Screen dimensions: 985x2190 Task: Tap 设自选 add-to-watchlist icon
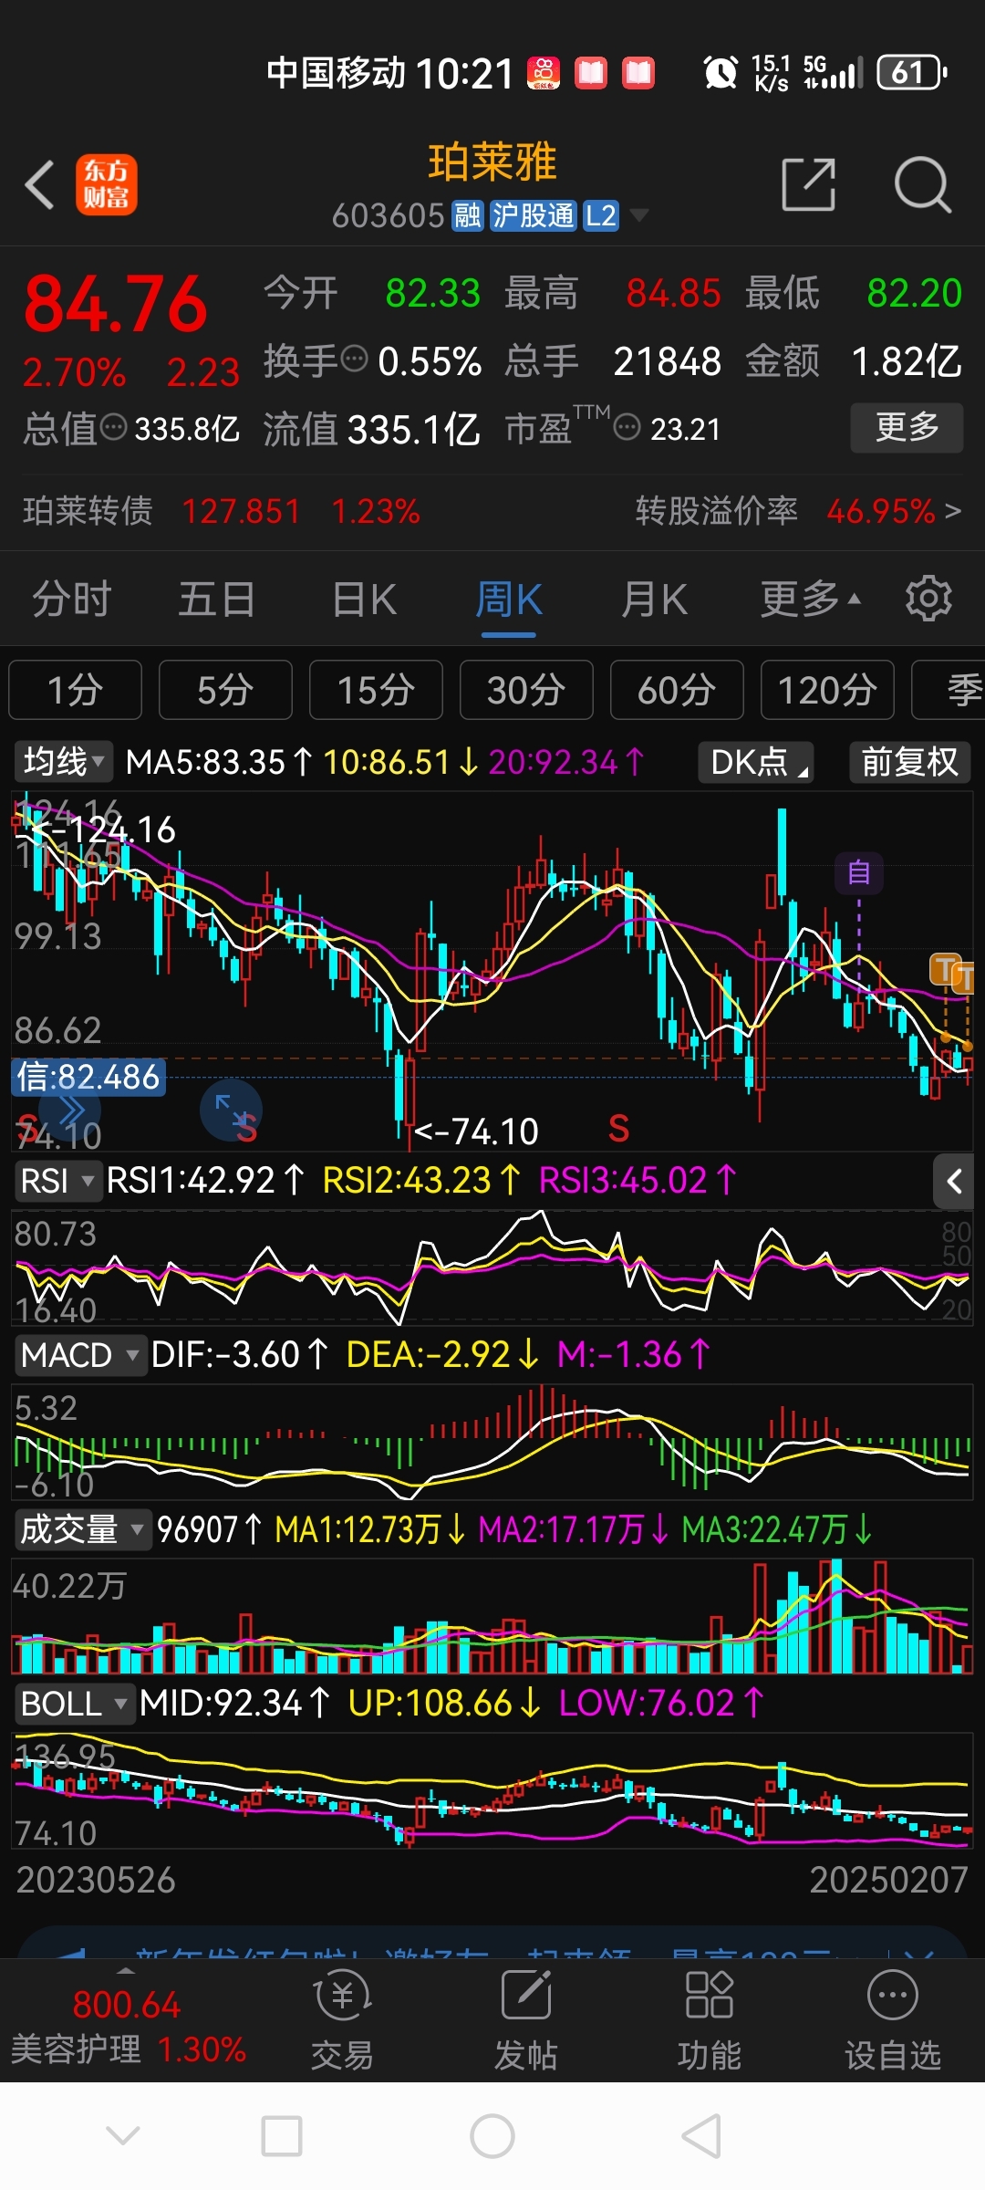893,2018
